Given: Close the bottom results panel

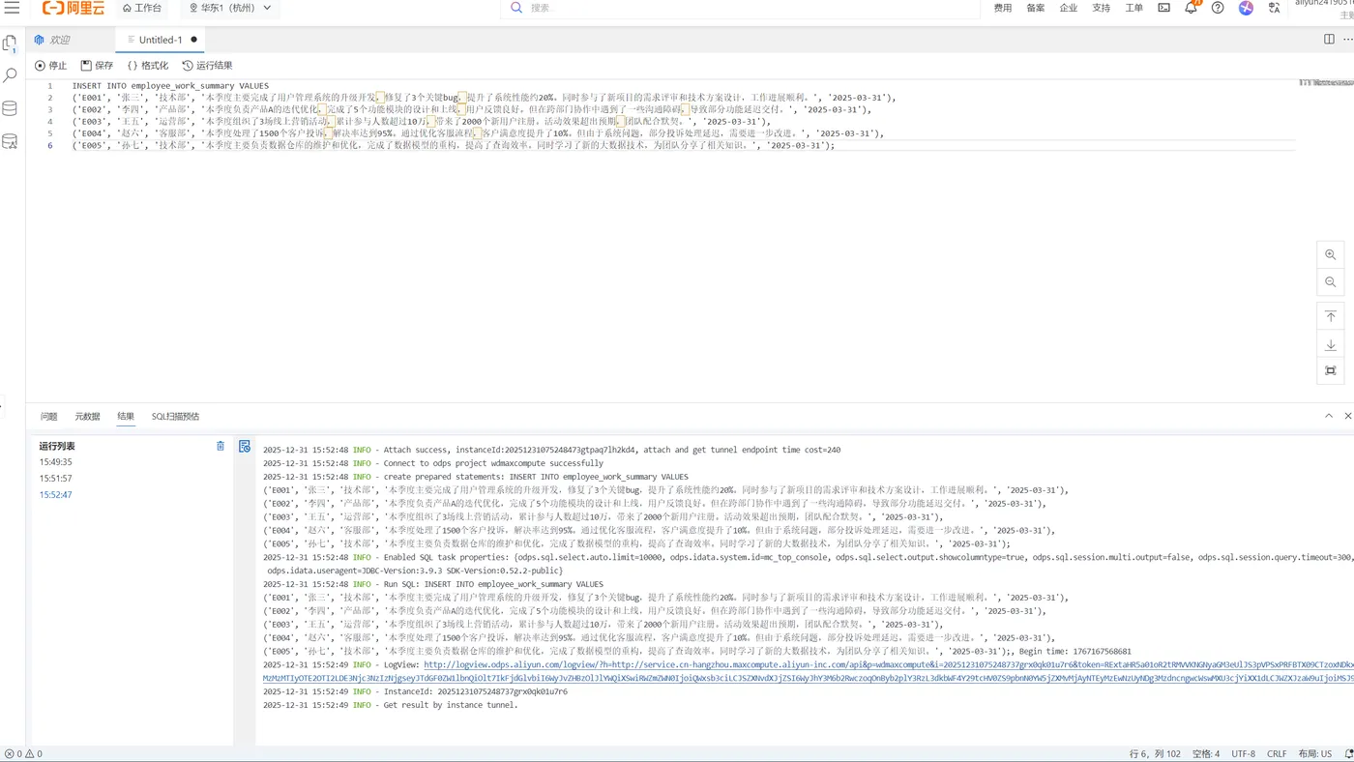Looking at the screenshot, I should click(x=1348, y=416).
